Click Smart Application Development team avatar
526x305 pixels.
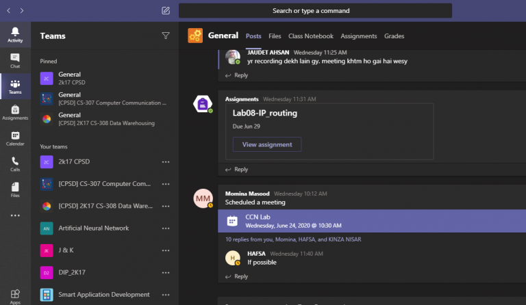(x=47, y=295)
